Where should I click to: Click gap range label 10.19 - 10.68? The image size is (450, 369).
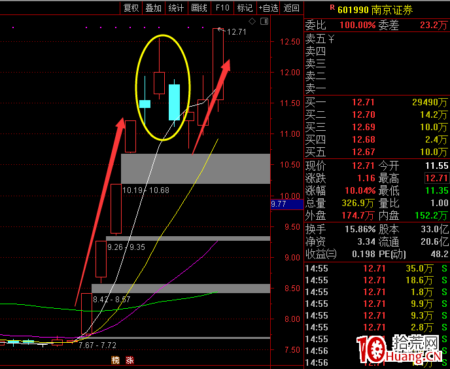click(x=146, y=190)
